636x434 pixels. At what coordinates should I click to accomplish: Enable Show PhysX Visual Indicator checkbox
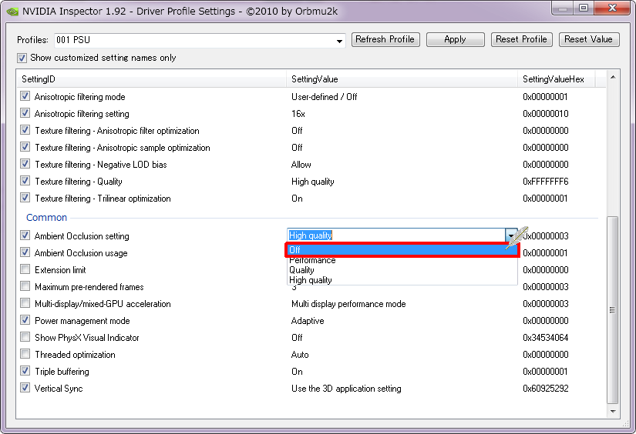25,337
